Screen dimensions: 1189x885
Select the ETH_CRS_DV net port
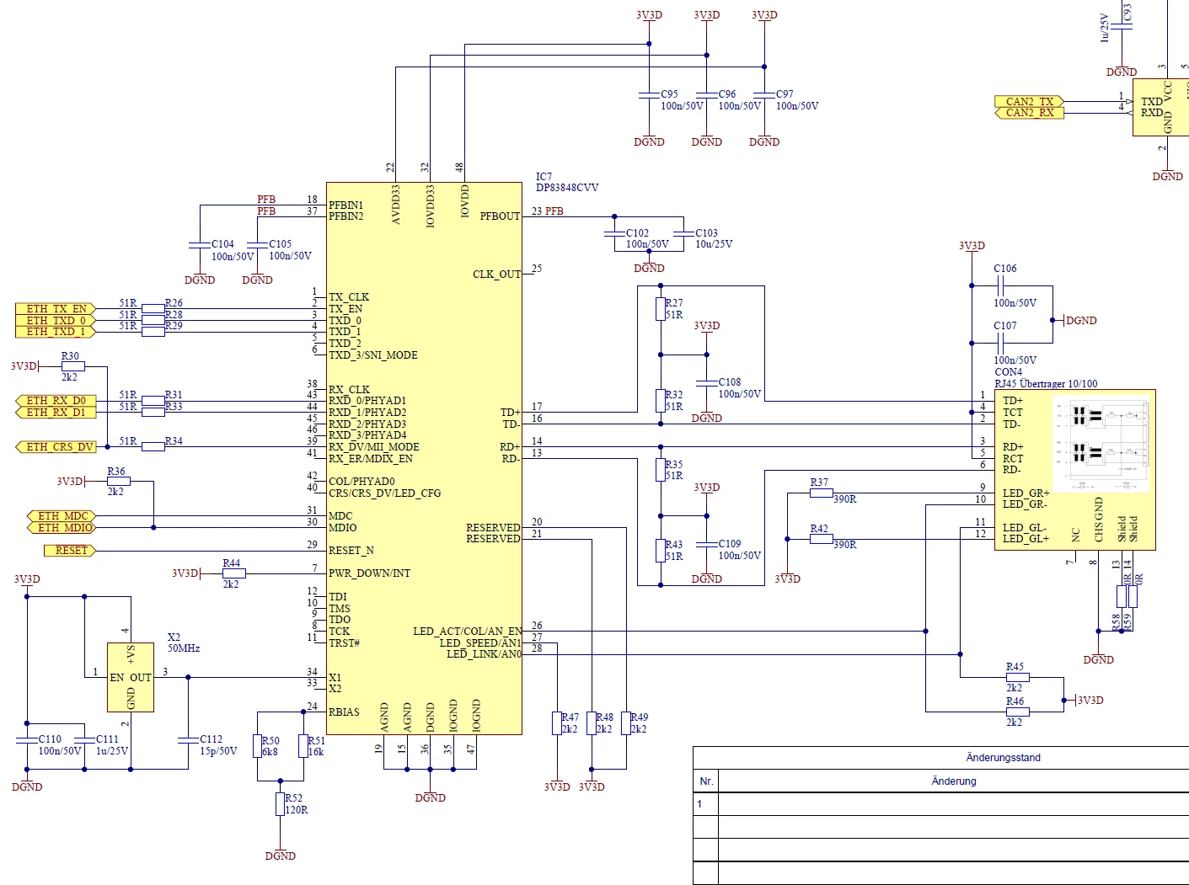click(x=56, y=447)
